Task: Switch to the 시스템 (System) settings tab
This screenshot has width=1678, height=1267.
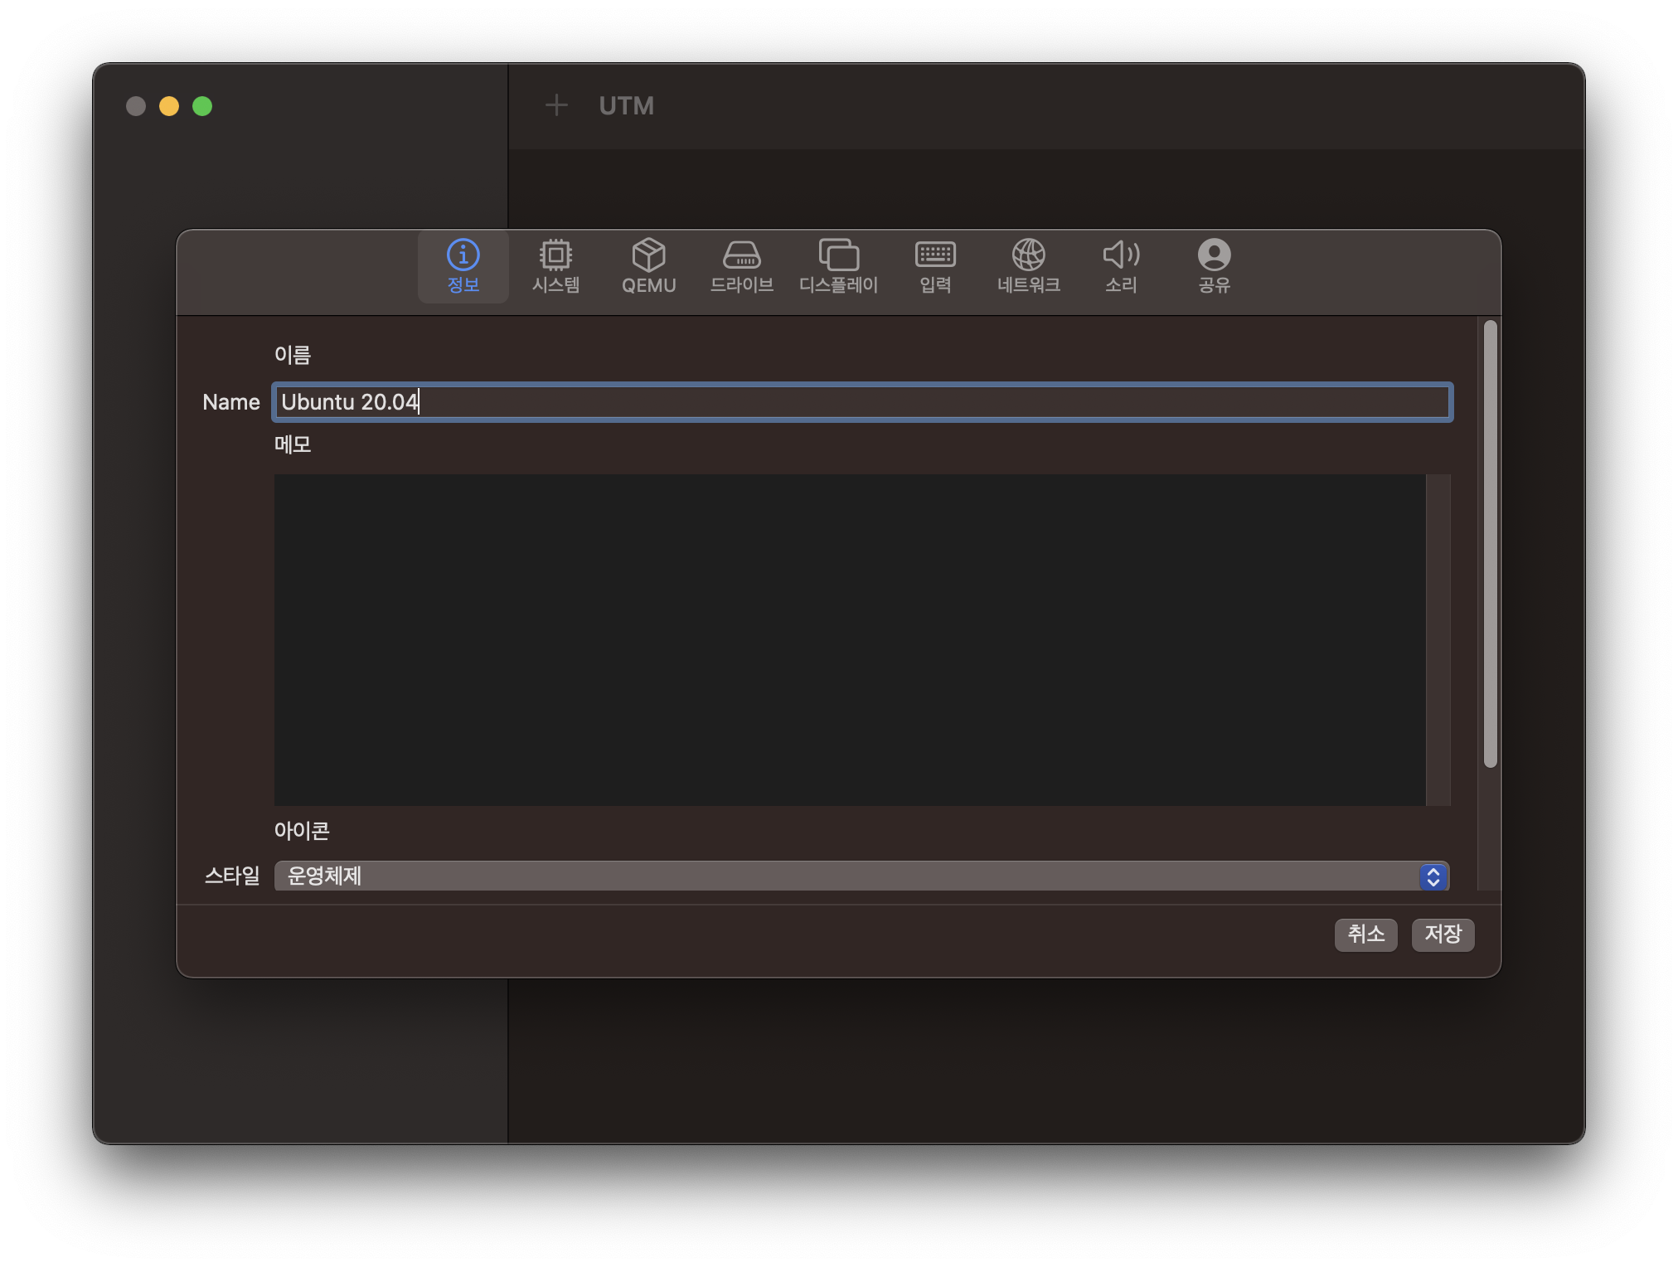Action: coord(555,265)
